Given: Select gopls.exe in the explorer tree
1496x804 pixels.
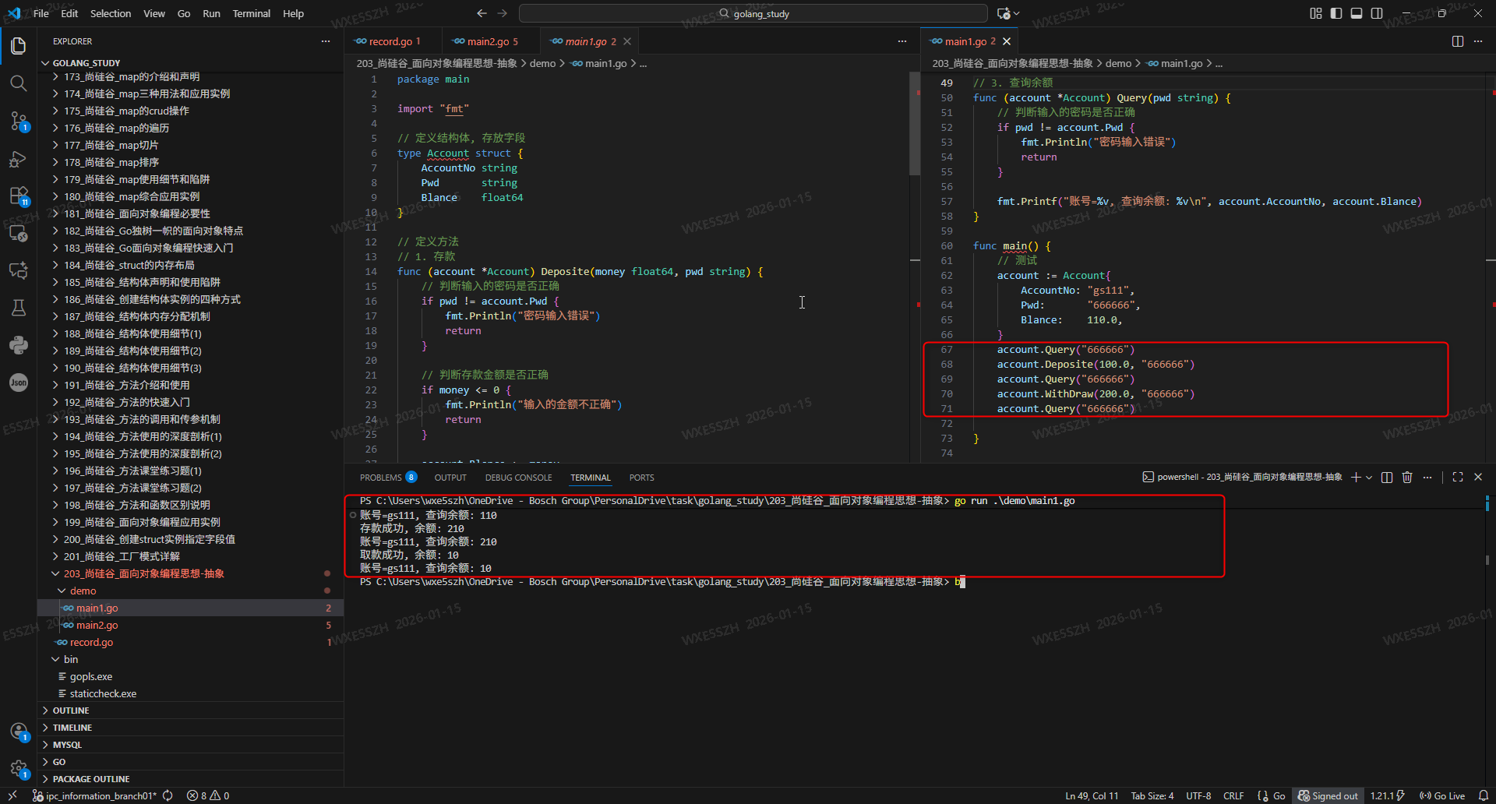Looking at the screenshot, I should 190,676.
